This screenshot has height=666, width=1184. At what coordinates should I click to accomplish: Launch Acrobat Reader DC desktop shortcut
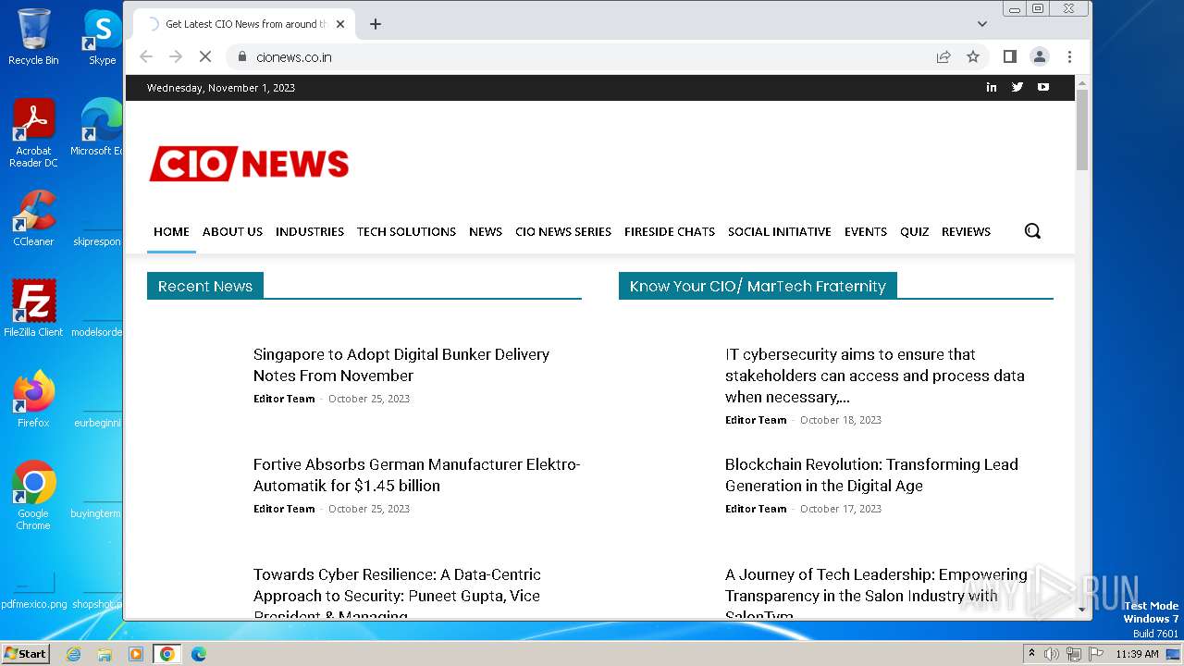click(x=33, y=133)
